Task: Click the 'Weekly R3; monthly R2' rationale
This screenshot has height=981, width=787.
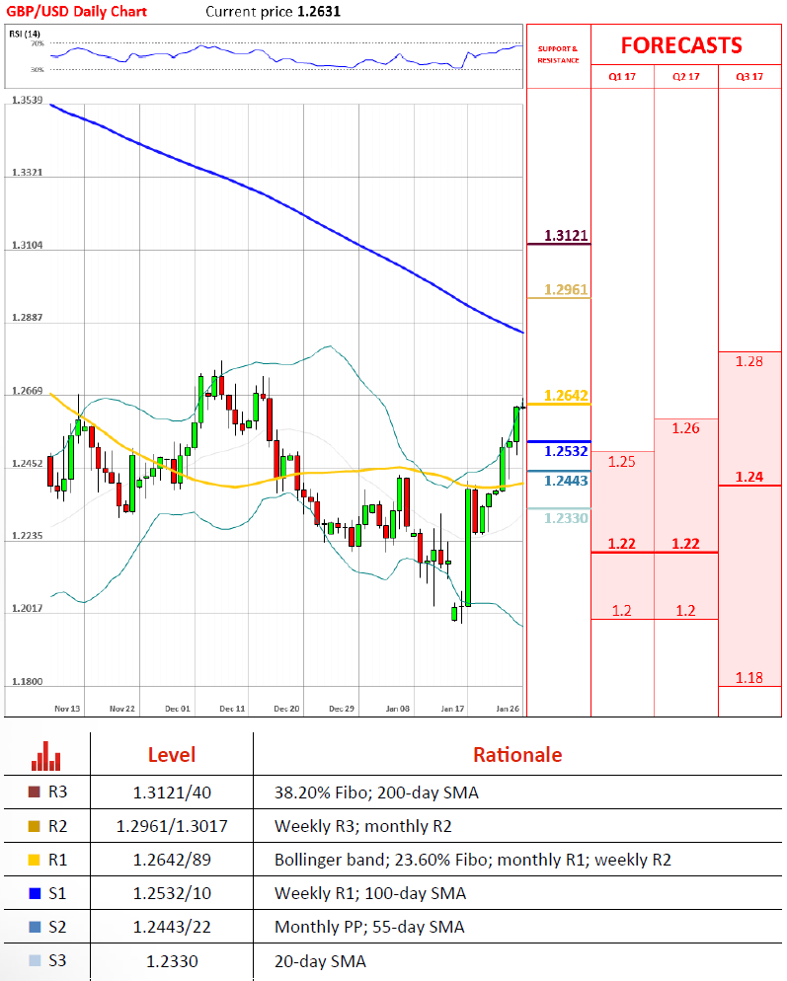Action: pos(363,826)
